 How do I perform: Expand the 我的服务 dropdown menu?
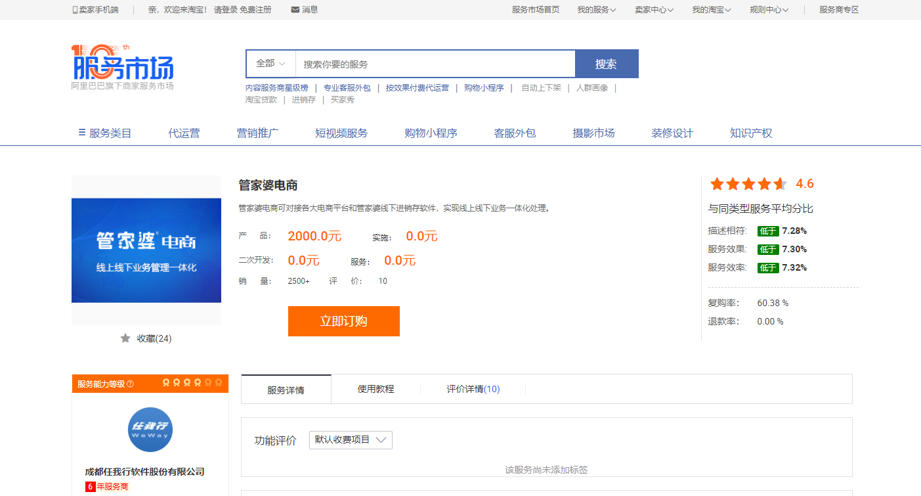597,10
